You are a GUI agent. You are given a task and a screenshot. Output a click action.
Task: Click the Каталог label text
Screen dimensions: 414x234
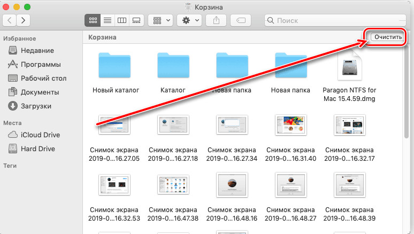click(x=173, y=90)
